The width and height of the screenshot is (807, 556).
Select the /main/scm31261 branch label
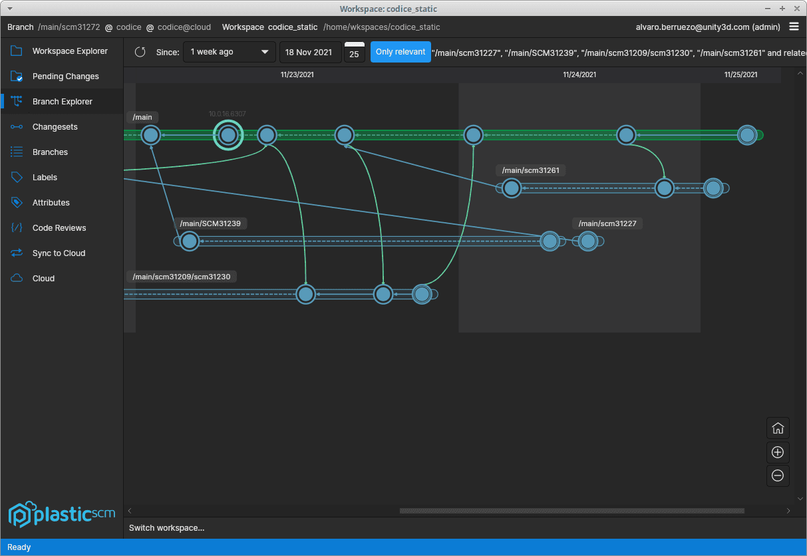coord(530,170)
